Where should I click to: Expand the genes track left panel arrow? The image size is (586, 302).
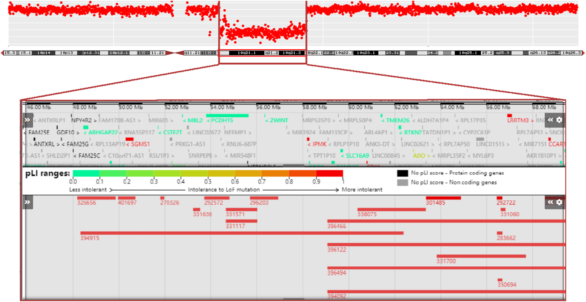pyautogui.click(x=27, y=120)
